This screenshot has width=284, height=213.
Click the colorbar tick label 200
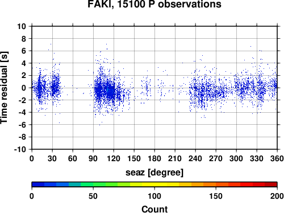(x=277, y=196)
